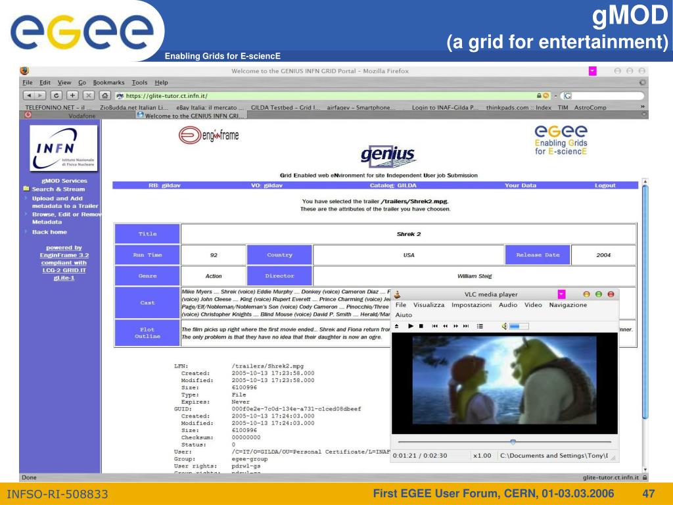Click the Firefox search box
The width and height of the screenshot is (673, 505).
[602, 96]
